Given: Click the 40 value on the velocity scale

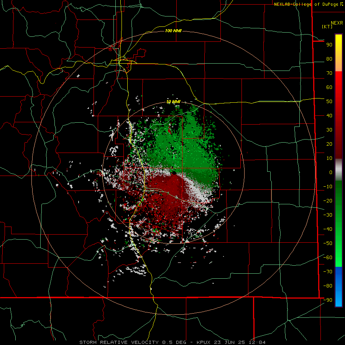Looking at the screenshot, I should pos(329,116).
